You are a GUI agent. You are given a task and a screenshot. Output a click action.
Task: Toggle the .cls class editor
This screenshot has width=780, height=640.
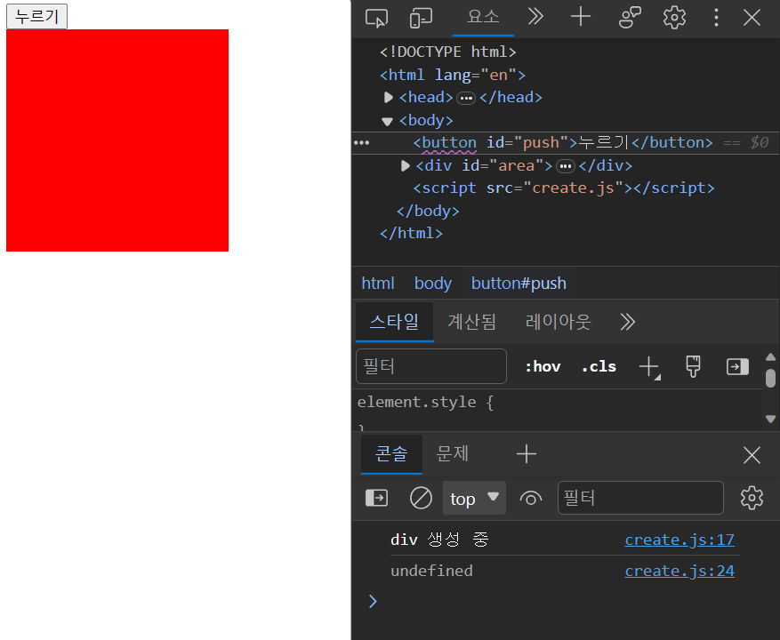pos(599,367)
